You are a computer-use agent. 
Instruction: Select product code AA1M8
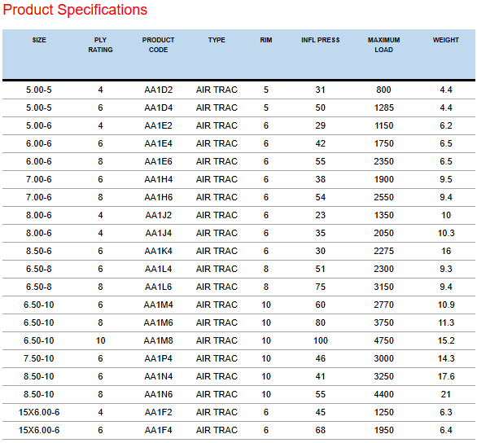158,340
